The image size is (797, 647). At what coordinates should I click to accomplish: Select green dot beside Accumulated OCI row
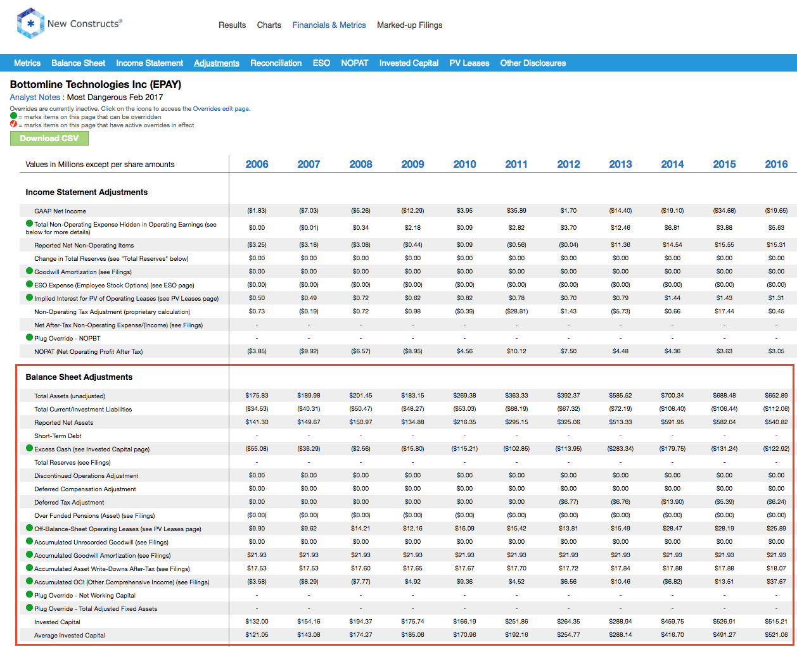click(30, 581)
